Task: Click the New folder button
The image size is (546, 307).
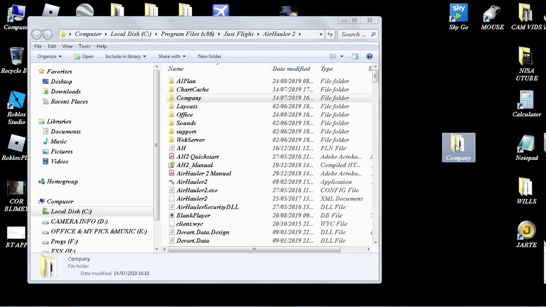Action: click(209, 56)
